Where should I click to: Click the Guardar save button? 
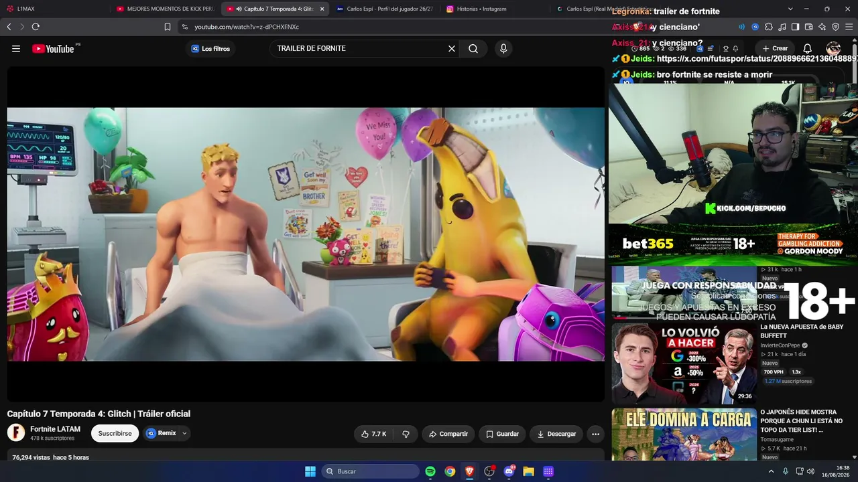pyautogui.click(x=502, y=434)
